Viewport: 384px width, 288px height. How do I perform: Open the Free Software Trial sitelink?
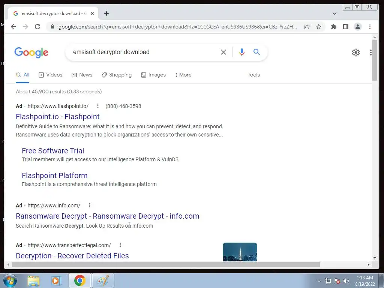(x=53, y=151)
